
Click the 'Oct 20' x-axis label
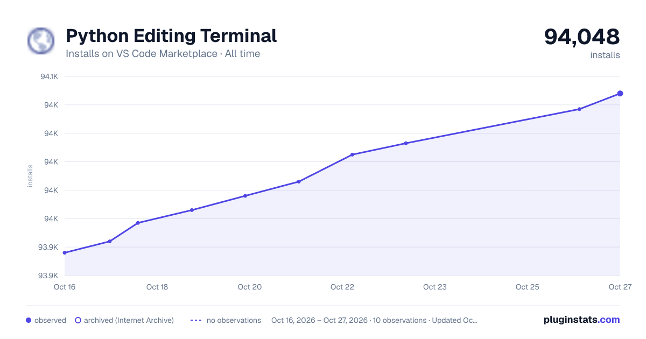click(250, 287)
